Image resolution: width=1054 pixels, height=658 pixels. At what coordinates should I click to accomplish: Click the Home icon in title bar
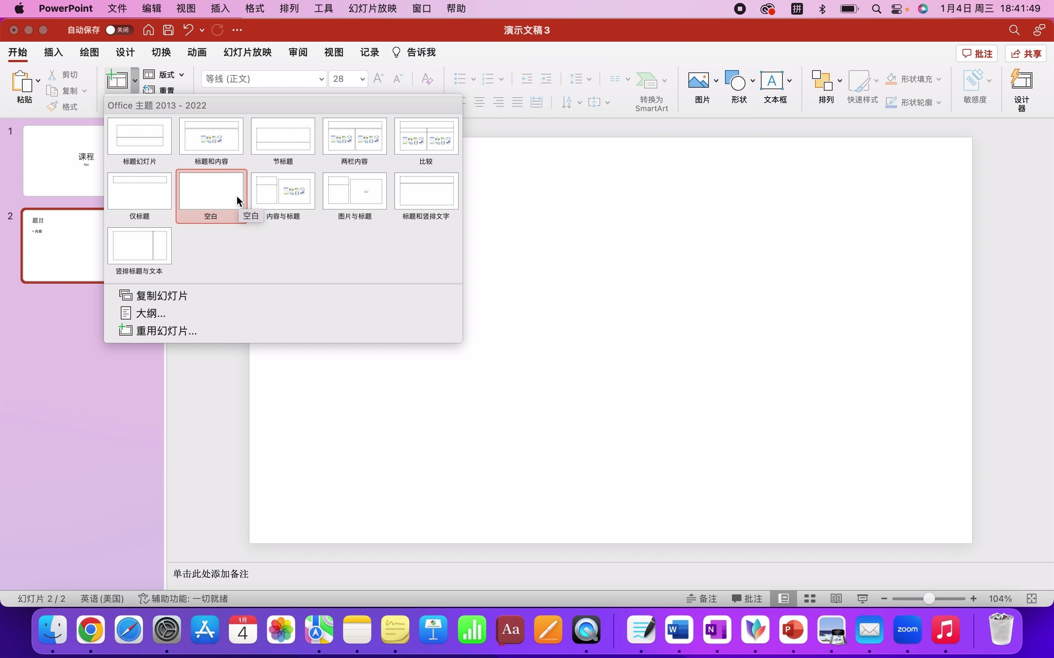(x=149, y=30)
